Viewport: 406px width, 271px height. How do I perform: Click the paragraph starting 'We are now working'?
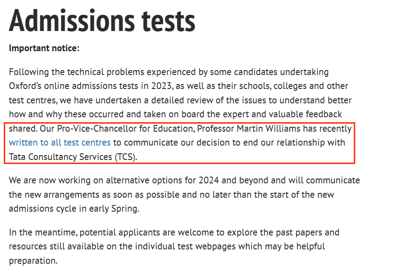(x=184, y=195)
